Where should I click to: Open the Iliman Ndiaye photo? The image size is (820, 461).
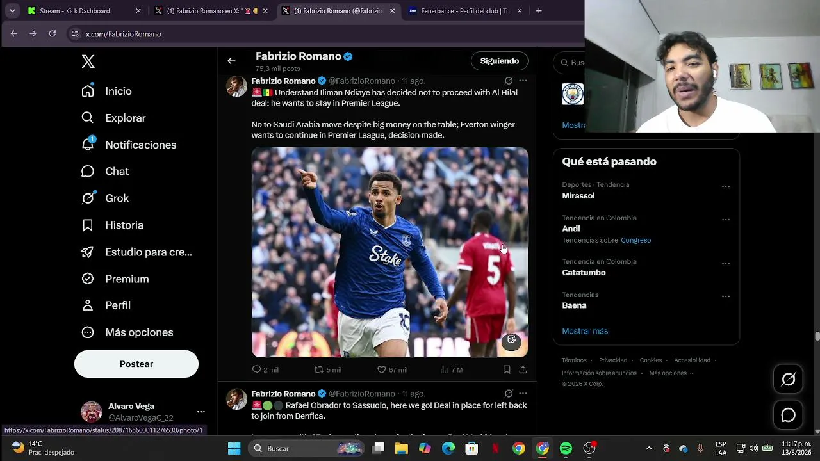(x=389, y=252)
